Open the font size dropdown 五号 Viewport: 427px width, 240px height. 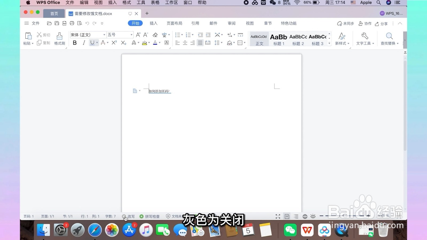pyautogui.click(x=118, y=35)
